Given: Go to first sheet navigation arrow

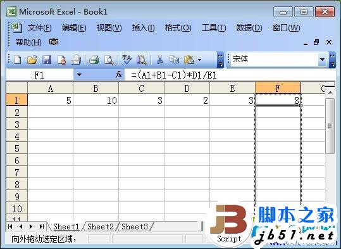Looking at the screenshot, I should pyautogui.click(x=10, y=227).
